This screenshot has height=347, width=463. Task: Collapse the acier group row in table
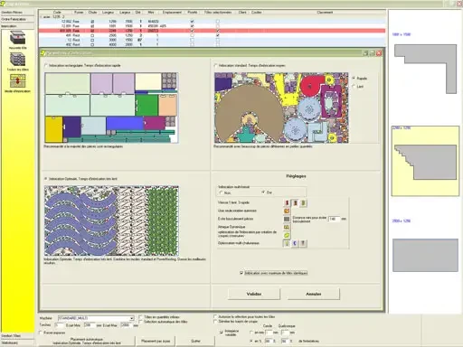click(41, 17)
